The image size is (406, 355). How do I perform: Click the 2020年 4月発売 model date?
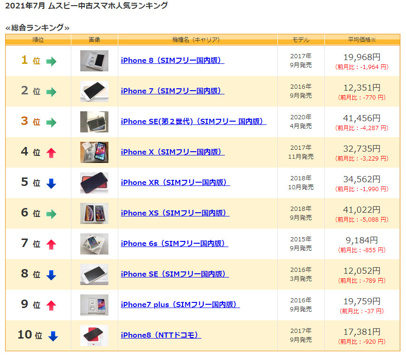(x=301, y=122)
